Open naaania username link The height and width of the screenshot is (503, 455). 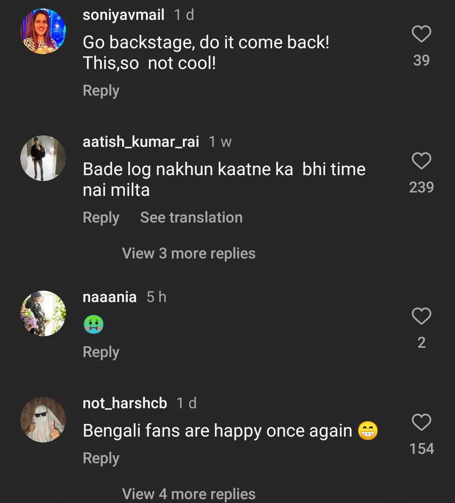point(110,297)
